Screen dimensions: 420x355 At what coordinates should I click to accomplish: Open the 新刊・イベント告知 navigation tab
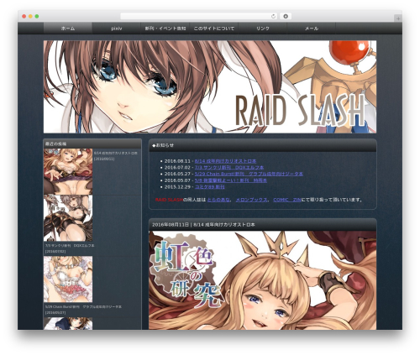click(x=165, y=29)
